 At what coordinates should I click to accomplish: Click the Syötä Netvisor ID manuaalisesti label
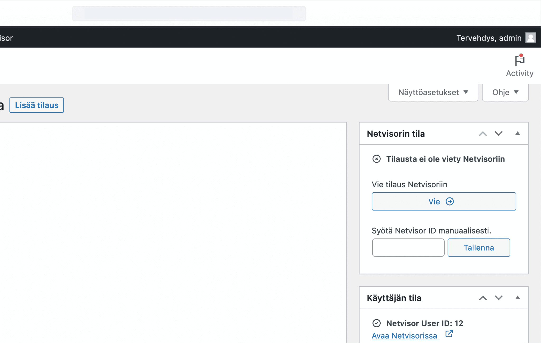pyautogui.click(x=431, y=231)
